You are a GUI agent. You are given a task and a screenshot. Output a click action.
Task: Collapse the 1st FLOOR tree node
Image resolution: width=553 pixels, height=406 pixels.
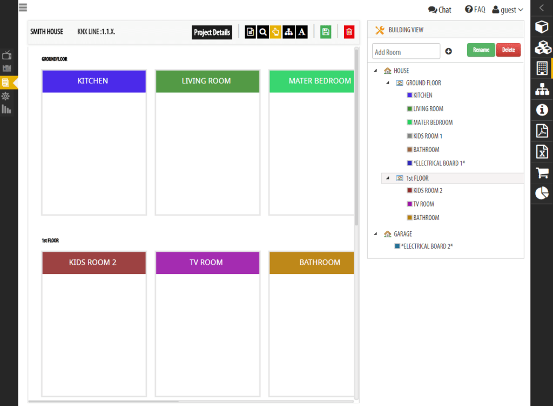pos(388,178)
